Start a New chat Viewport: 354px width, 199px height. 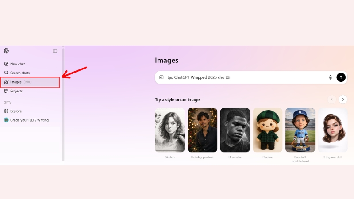[18, 64]
